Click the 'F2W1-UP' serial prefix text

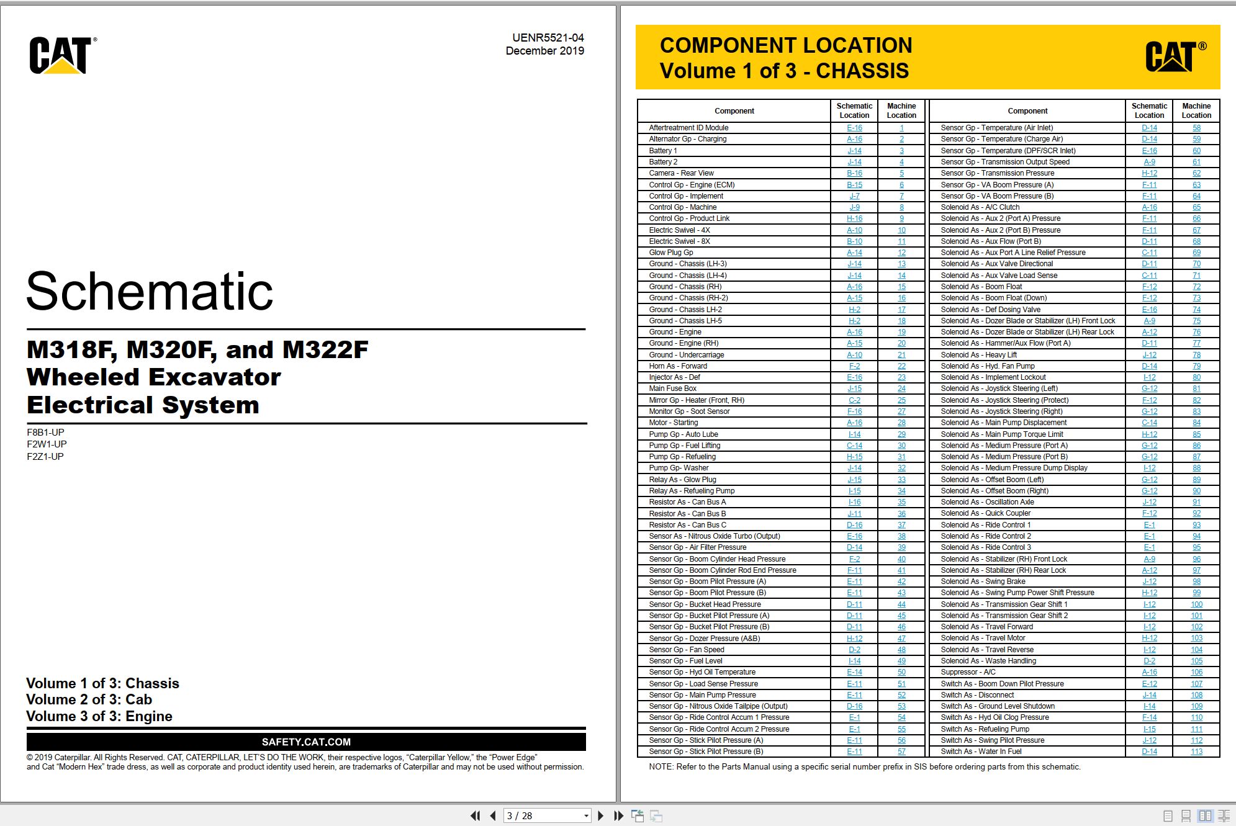pyautogui.click(x=47, y=444)
